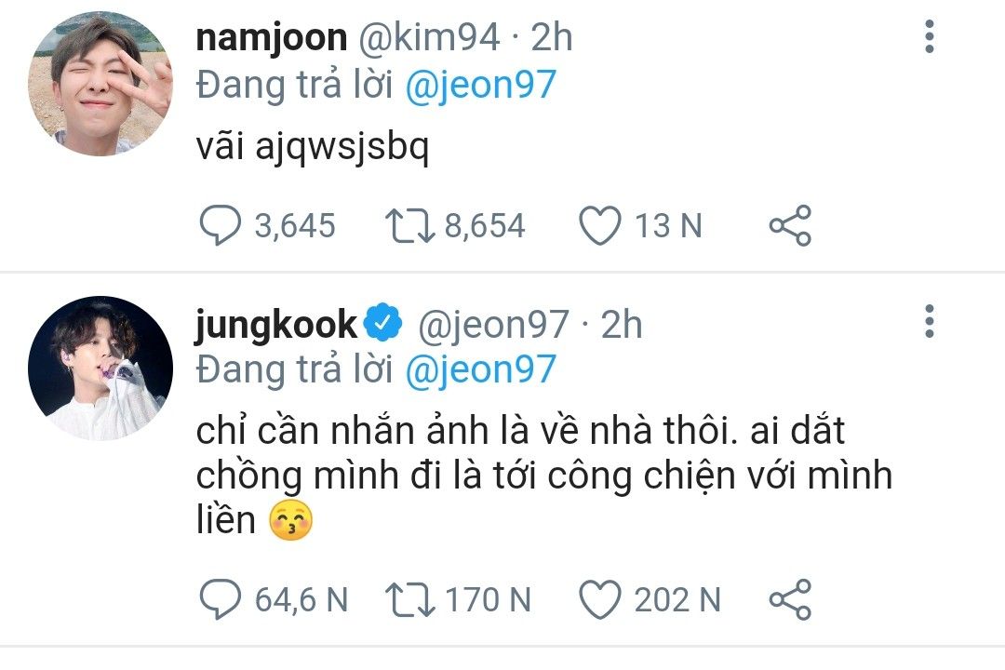
Task: Open more options menu on namjoon's tweet
Action: coord(929,37)
